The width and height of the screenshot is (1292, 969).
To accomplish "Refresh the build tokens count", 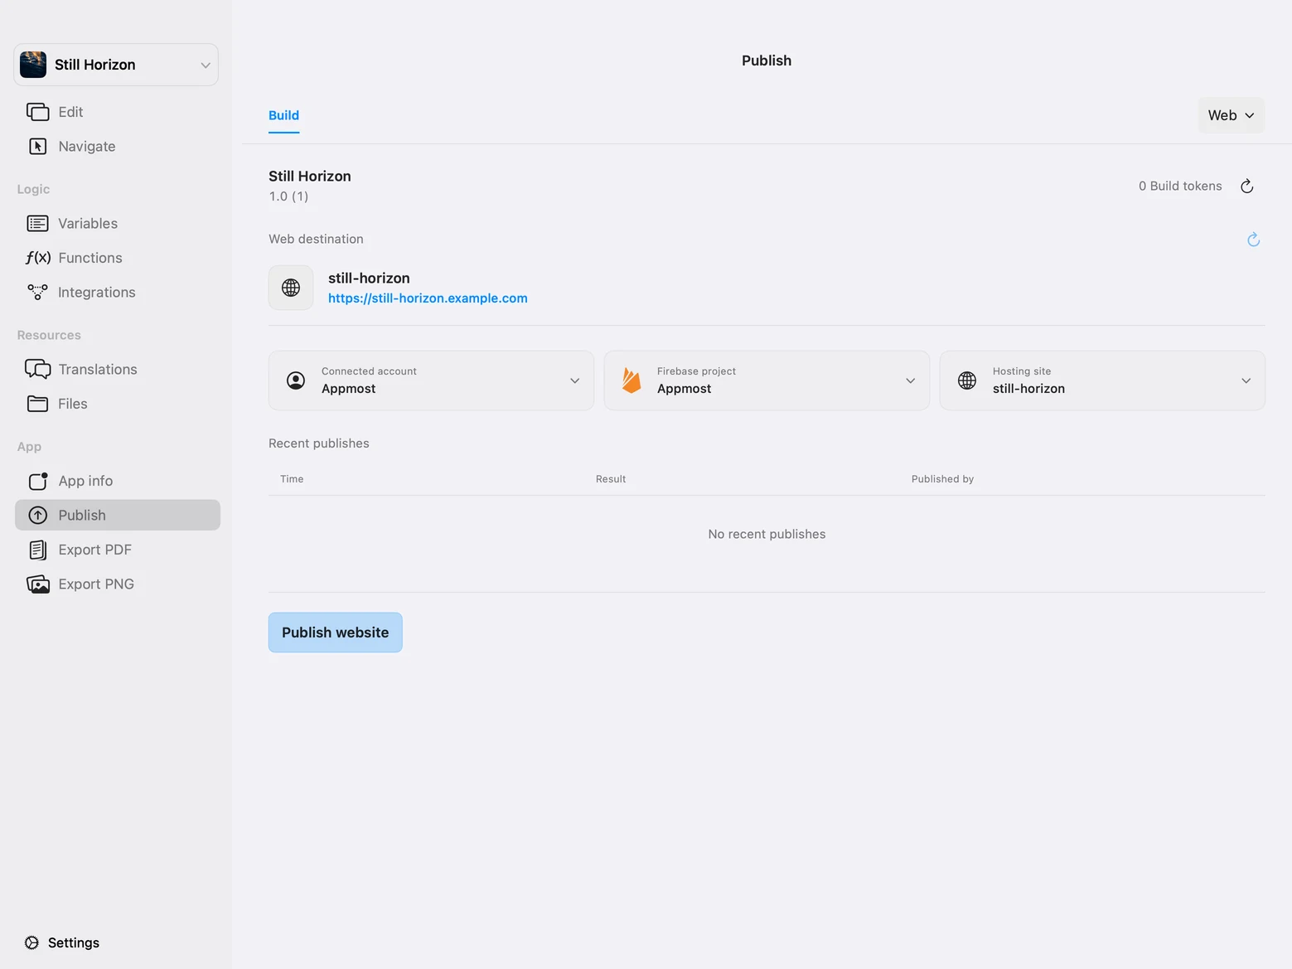I will coord(1247,187).
